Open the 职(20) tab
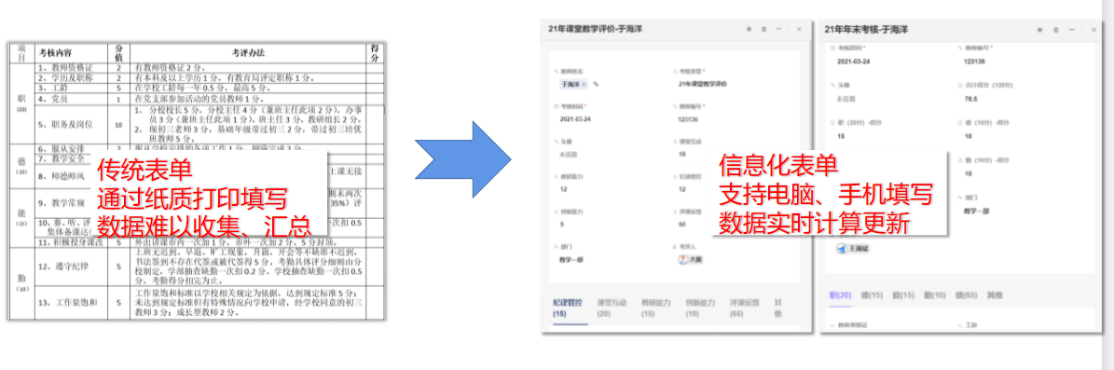Screen dimensions: 1114x370 pyautogui.click(x=840, y=295)
